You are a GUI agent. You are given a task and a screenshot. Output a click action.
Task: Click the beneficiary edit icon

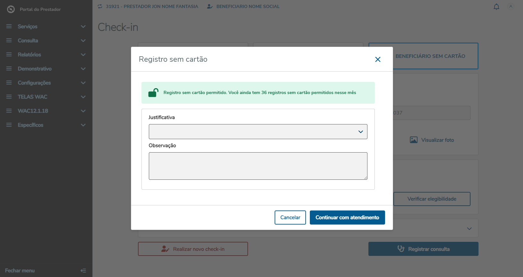[210, 6]
